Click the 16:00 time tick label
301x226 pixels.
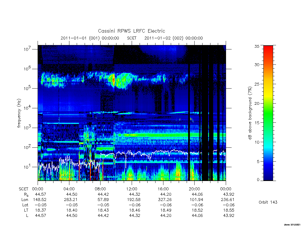coord(163,189)
